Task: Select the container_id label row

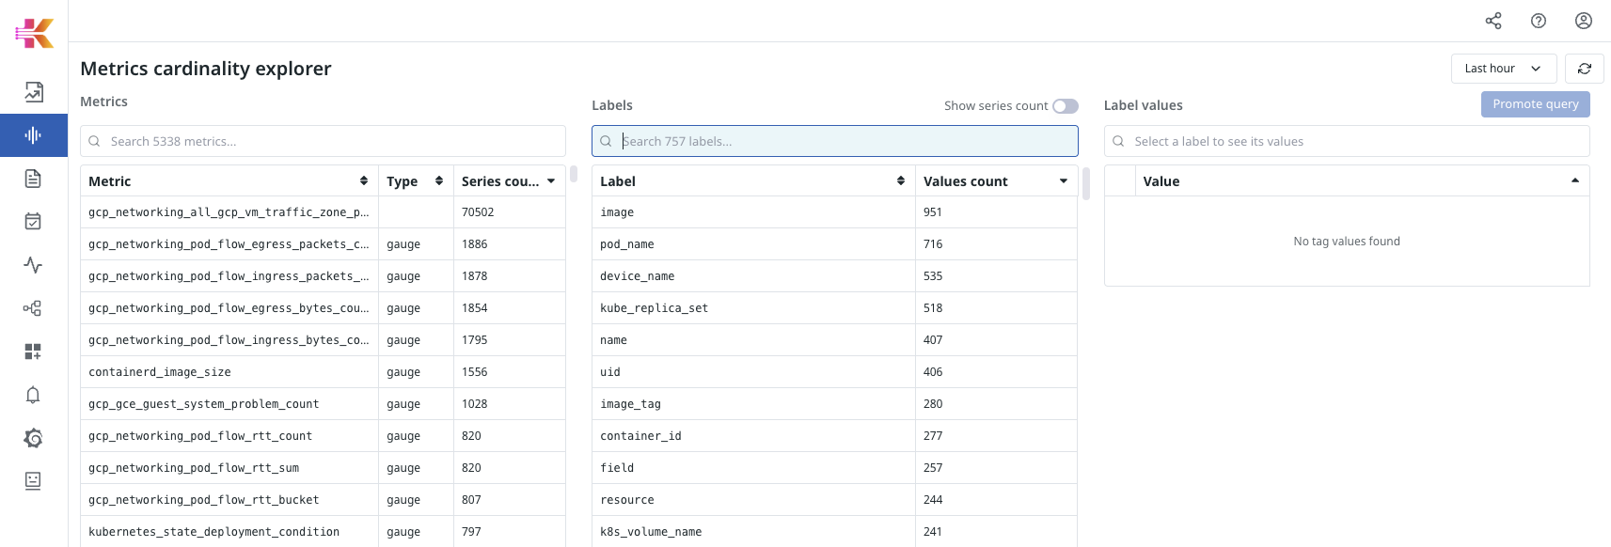Action: point(835,436)
